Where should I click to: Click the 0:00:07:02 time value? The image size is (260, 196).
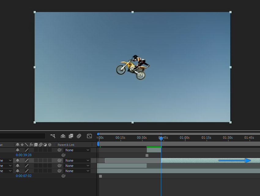pos(24,176)
